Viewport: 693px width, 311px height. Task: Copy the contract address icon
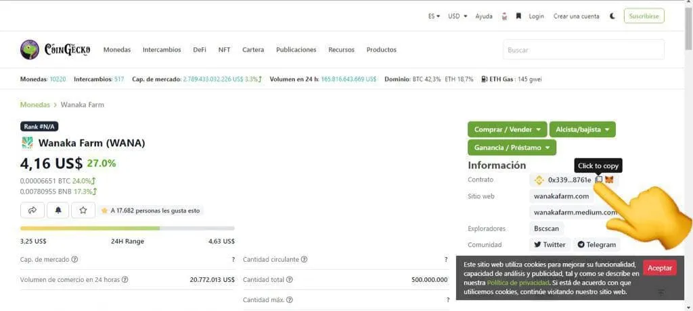599,179
